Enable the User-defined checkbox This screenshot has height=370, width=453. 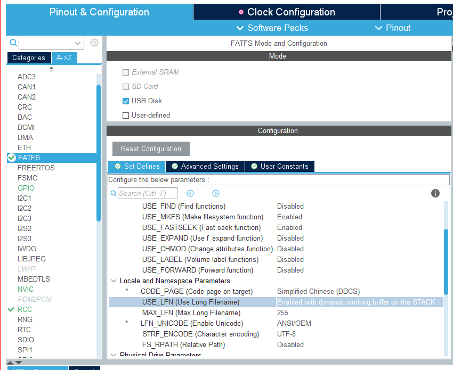pos(126,116)
